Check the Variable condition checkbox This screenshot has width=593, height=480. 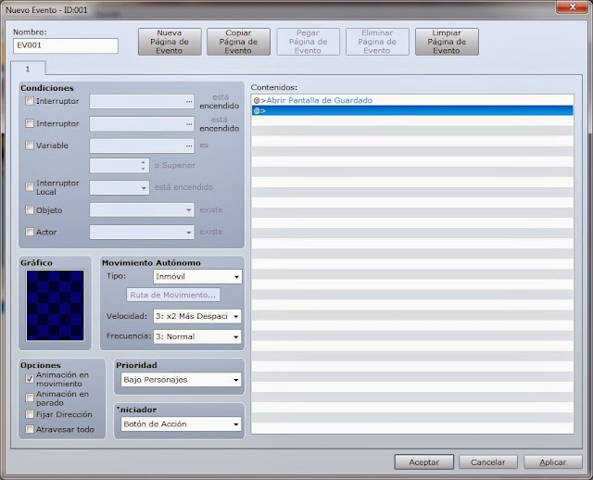point(30,145)
